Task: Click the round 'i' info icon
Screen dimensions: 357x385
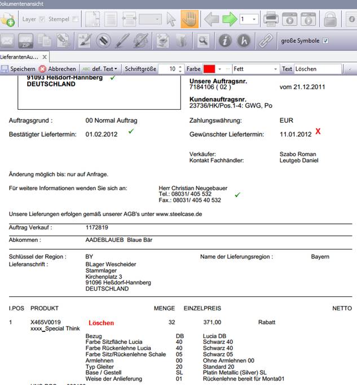Action: tap(225, 41)
